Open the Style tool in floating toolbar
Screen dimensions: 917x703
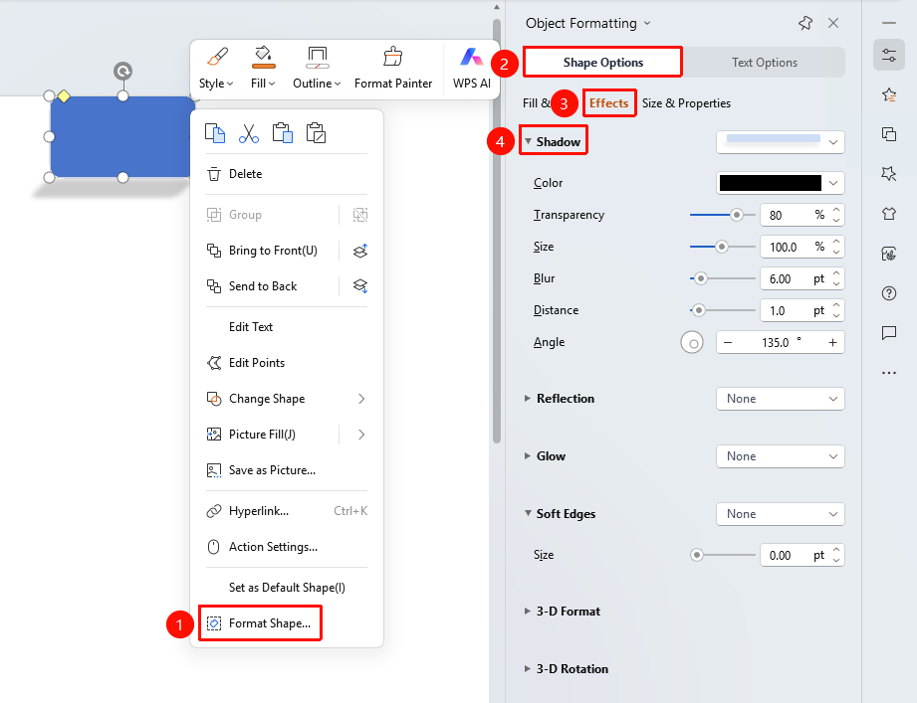216,69
